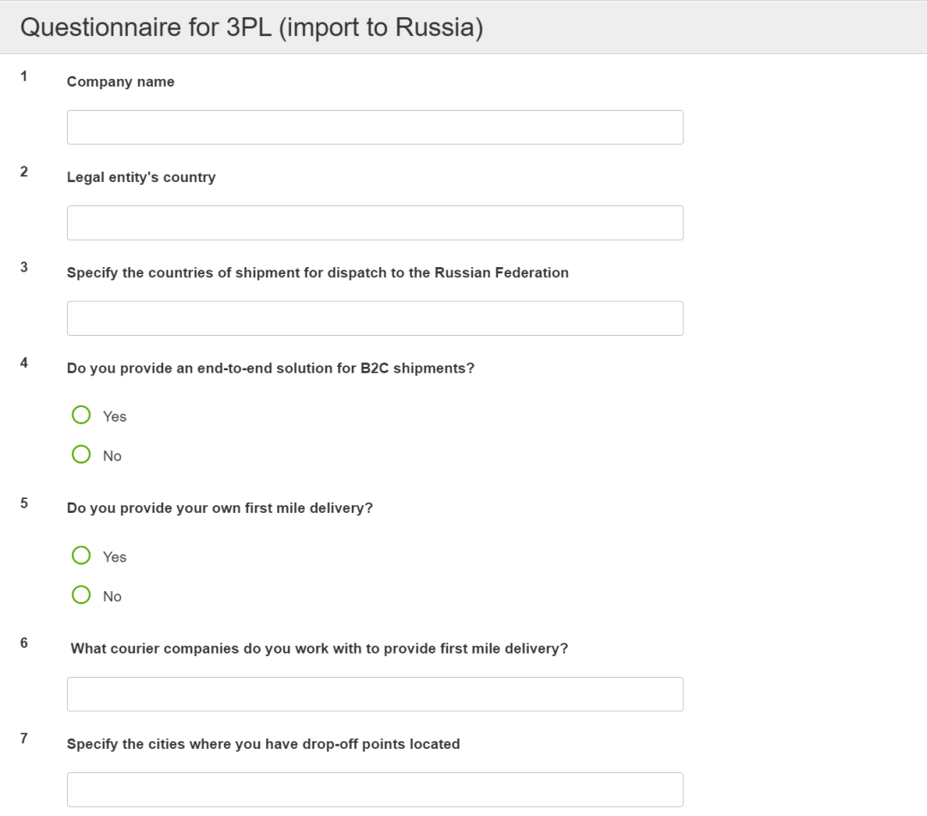Click the B2C shipments question text
The width and height of the screenshot is (927, 816).
(270, 368)
